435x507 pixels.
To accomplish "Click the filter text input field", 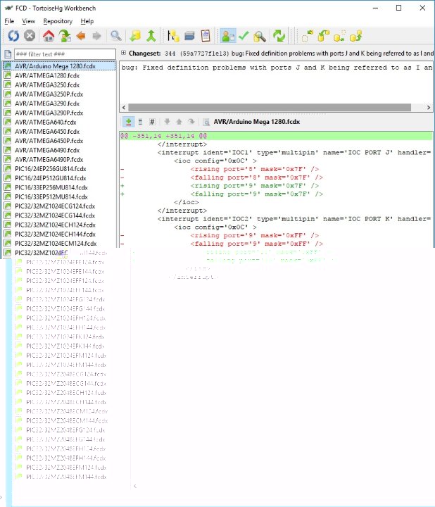I will click(x=65, y=54).
